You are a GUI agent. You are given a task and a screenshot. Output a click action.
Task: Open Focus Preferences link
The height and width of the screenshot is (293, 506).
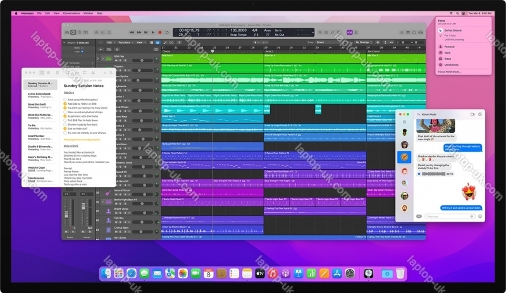point(450,71)
